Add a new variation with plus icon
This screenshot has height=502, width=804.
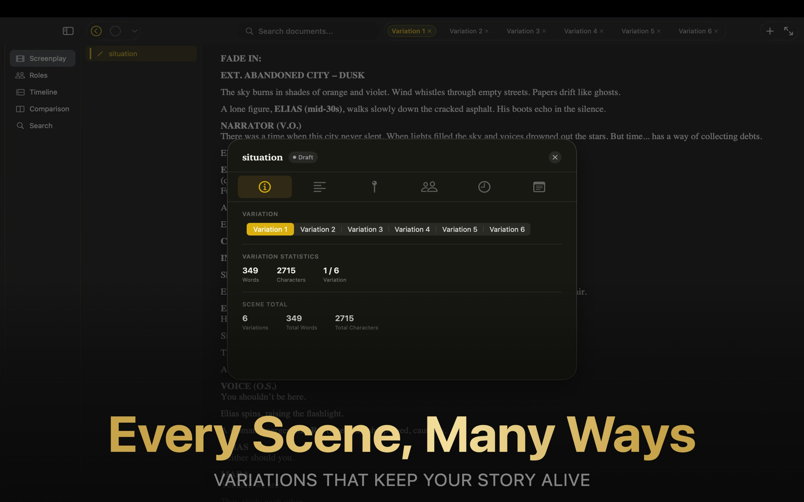[770, 31]
